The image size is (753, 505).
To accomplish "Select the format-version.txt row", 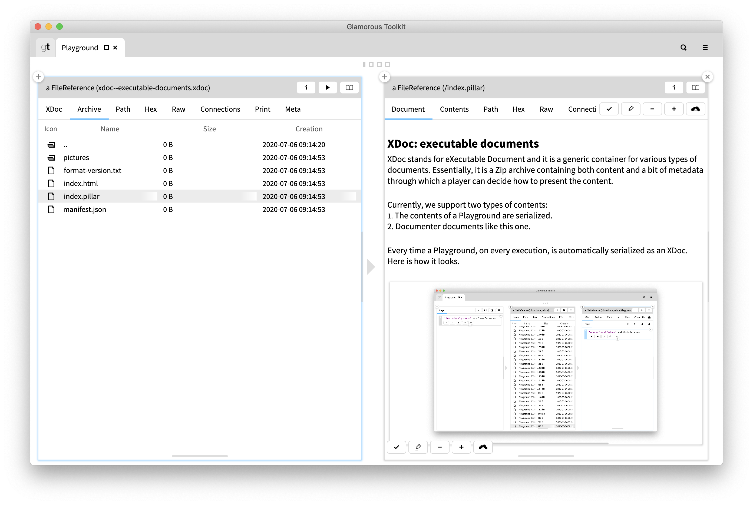I will 200,170.
